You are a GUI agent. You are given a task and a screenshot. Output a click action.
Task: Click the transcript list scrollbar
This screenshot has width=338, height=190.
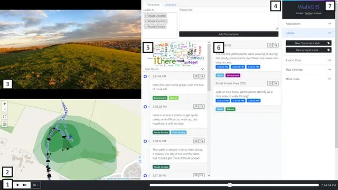pyautogui.click(x=209, y=68)
